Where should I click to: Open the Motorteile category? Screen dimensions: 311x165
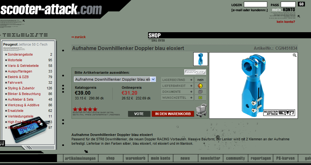[15, 60]
